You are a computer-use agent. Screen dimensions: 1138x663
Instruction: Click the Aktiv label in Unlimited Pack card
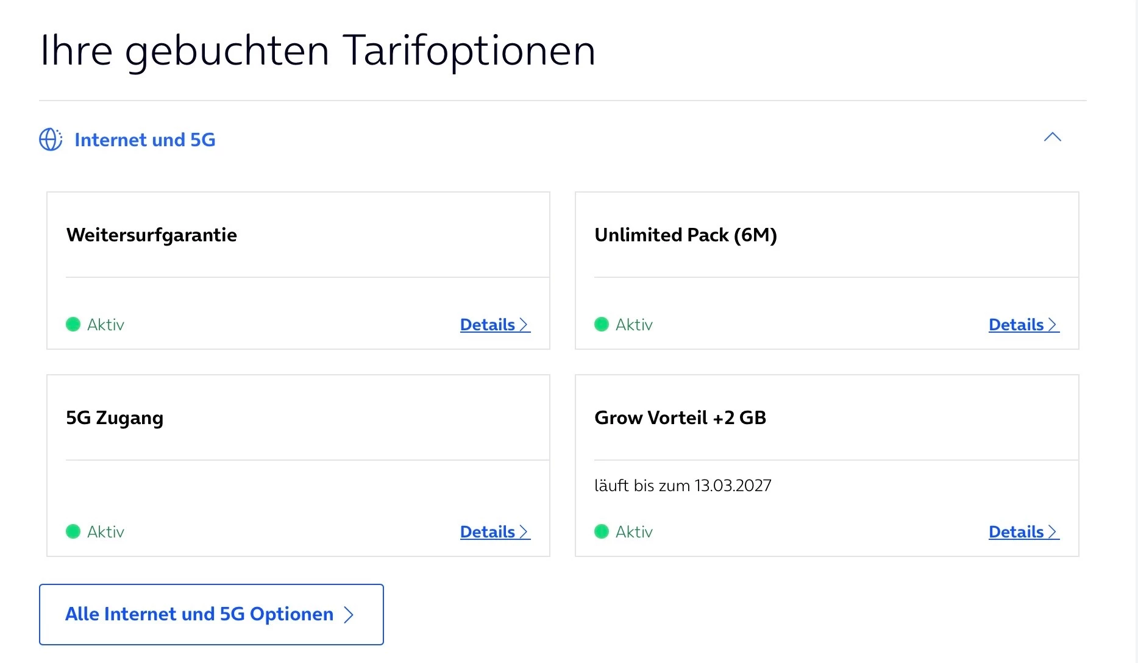[x=634, y=325]
